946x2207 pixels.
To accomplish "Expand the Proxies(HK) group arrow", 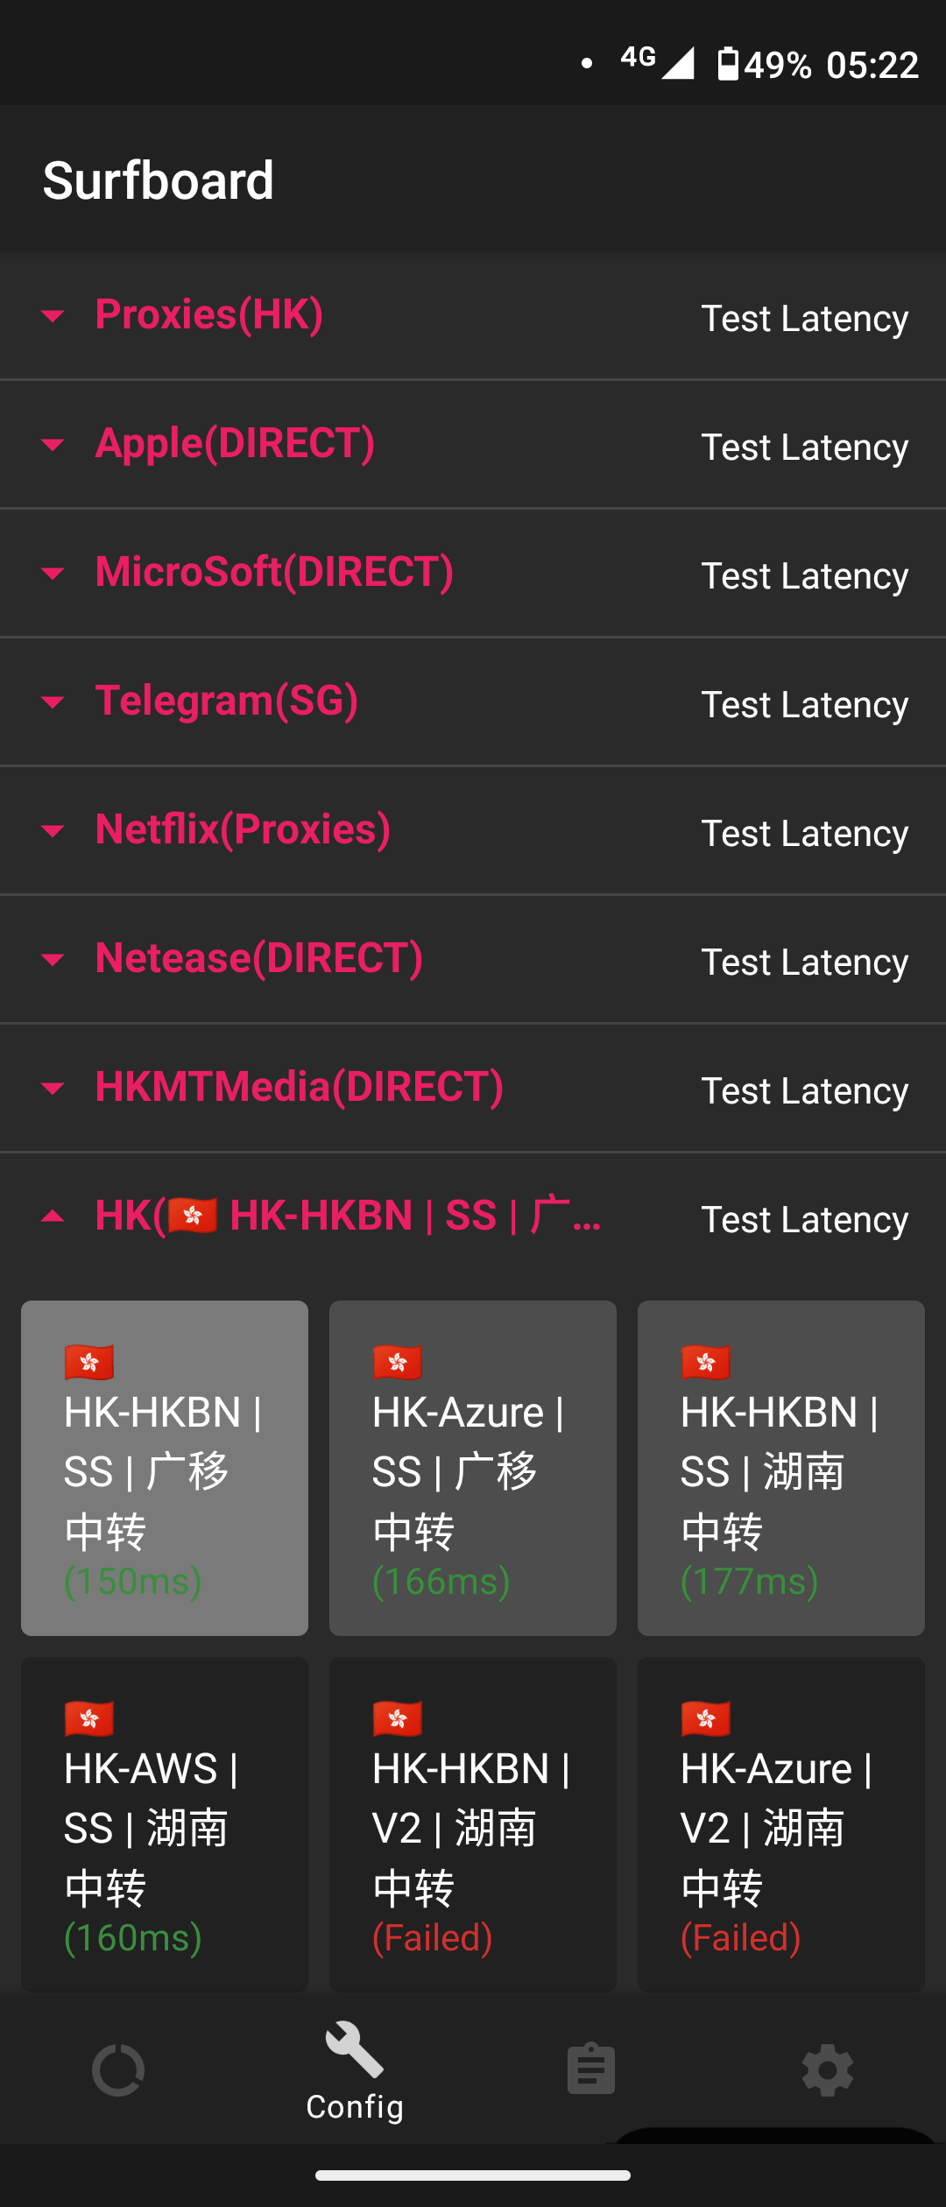I will (53, 316).
